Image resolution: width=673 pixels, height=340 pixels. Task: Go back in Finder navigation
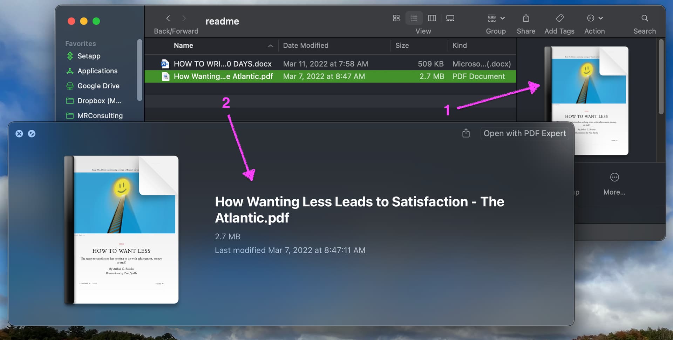click(168, 18)
